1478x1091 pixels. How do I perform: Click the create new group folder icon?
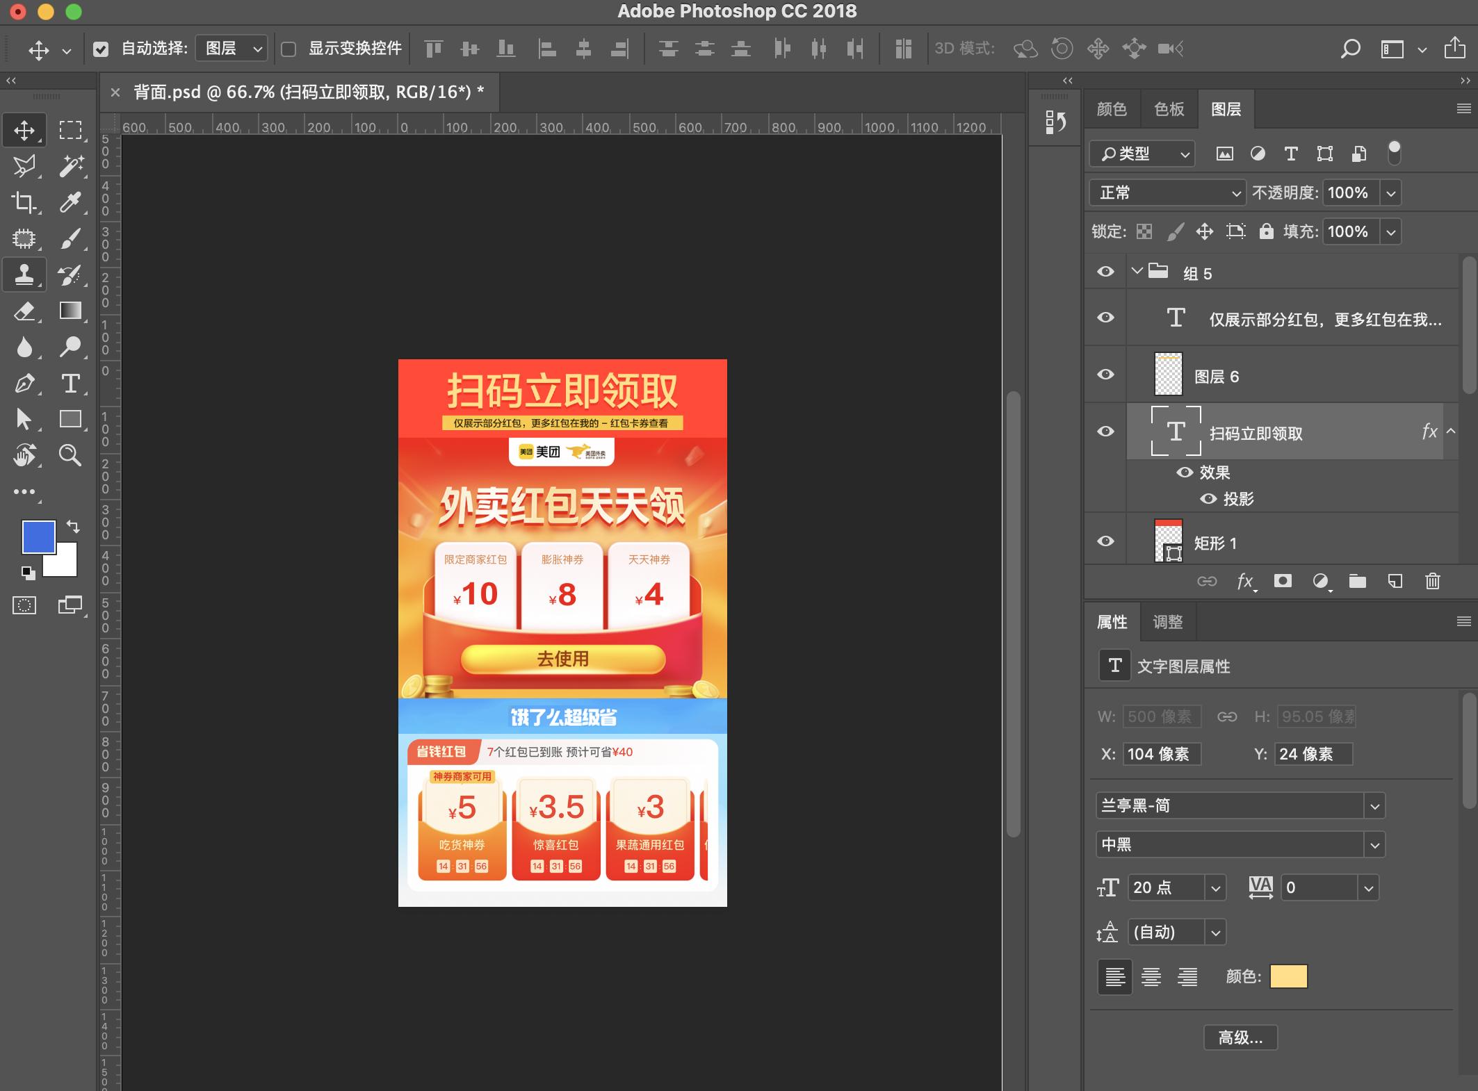(1357, 581)
